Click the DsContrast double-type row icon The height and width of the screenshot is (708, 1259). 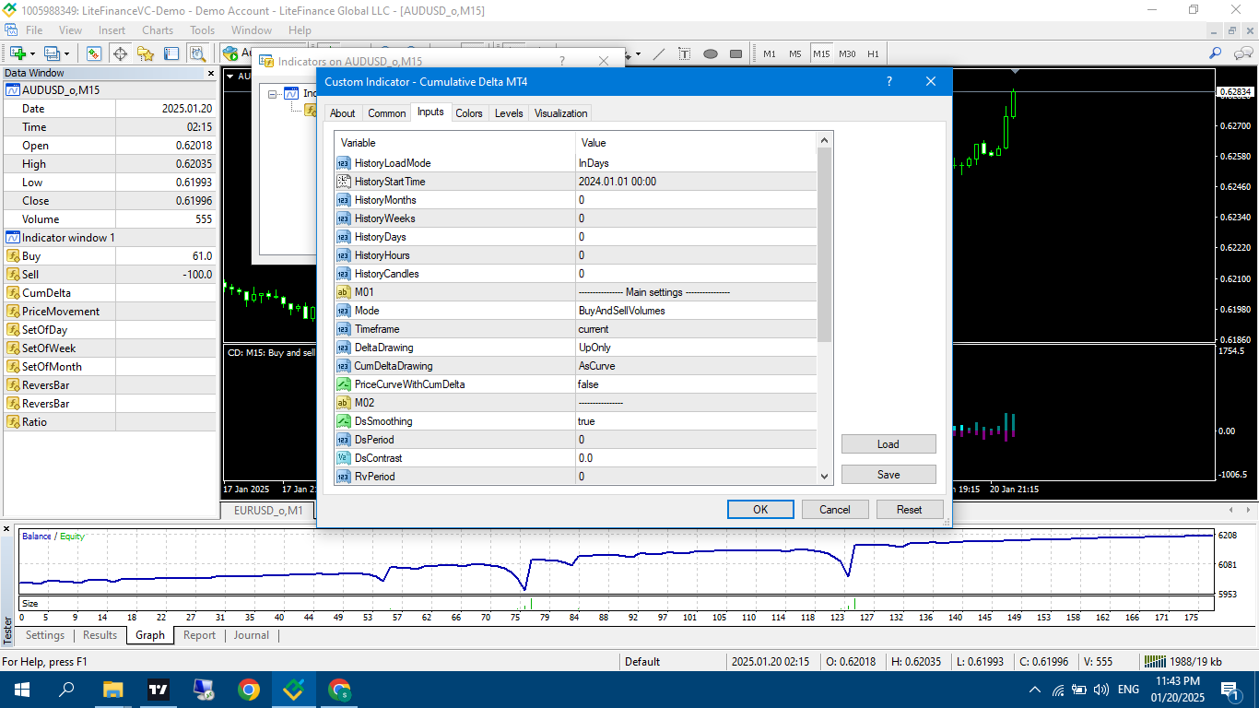(x=344, y=458)
